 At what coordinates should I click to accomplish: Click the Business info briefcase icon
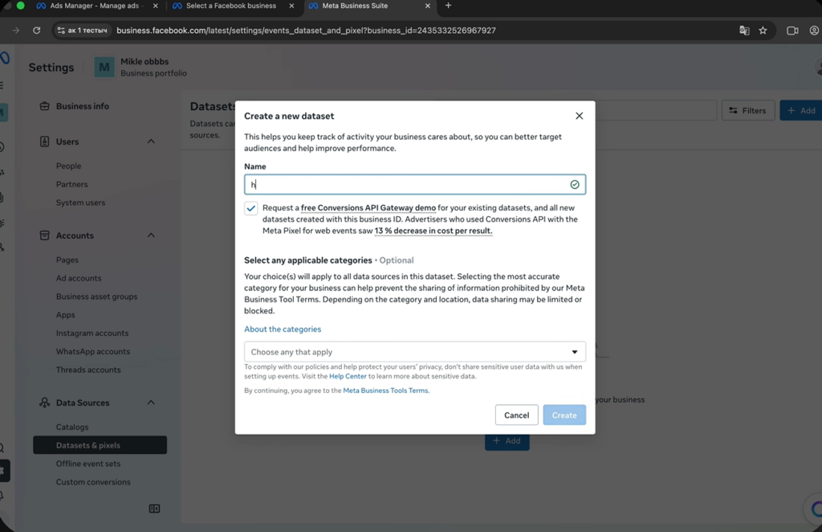click(45, 106)
